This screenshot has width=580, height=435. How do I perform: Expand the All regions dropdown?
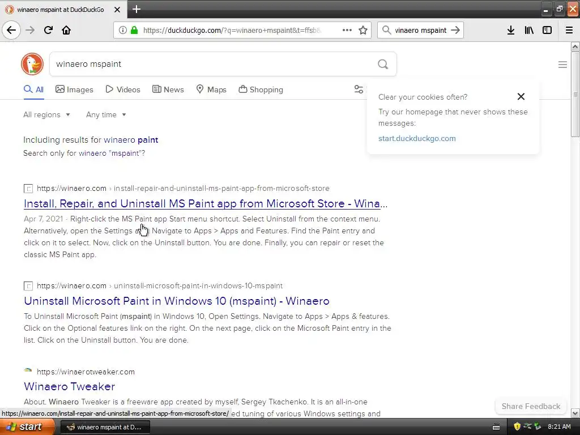46,114
